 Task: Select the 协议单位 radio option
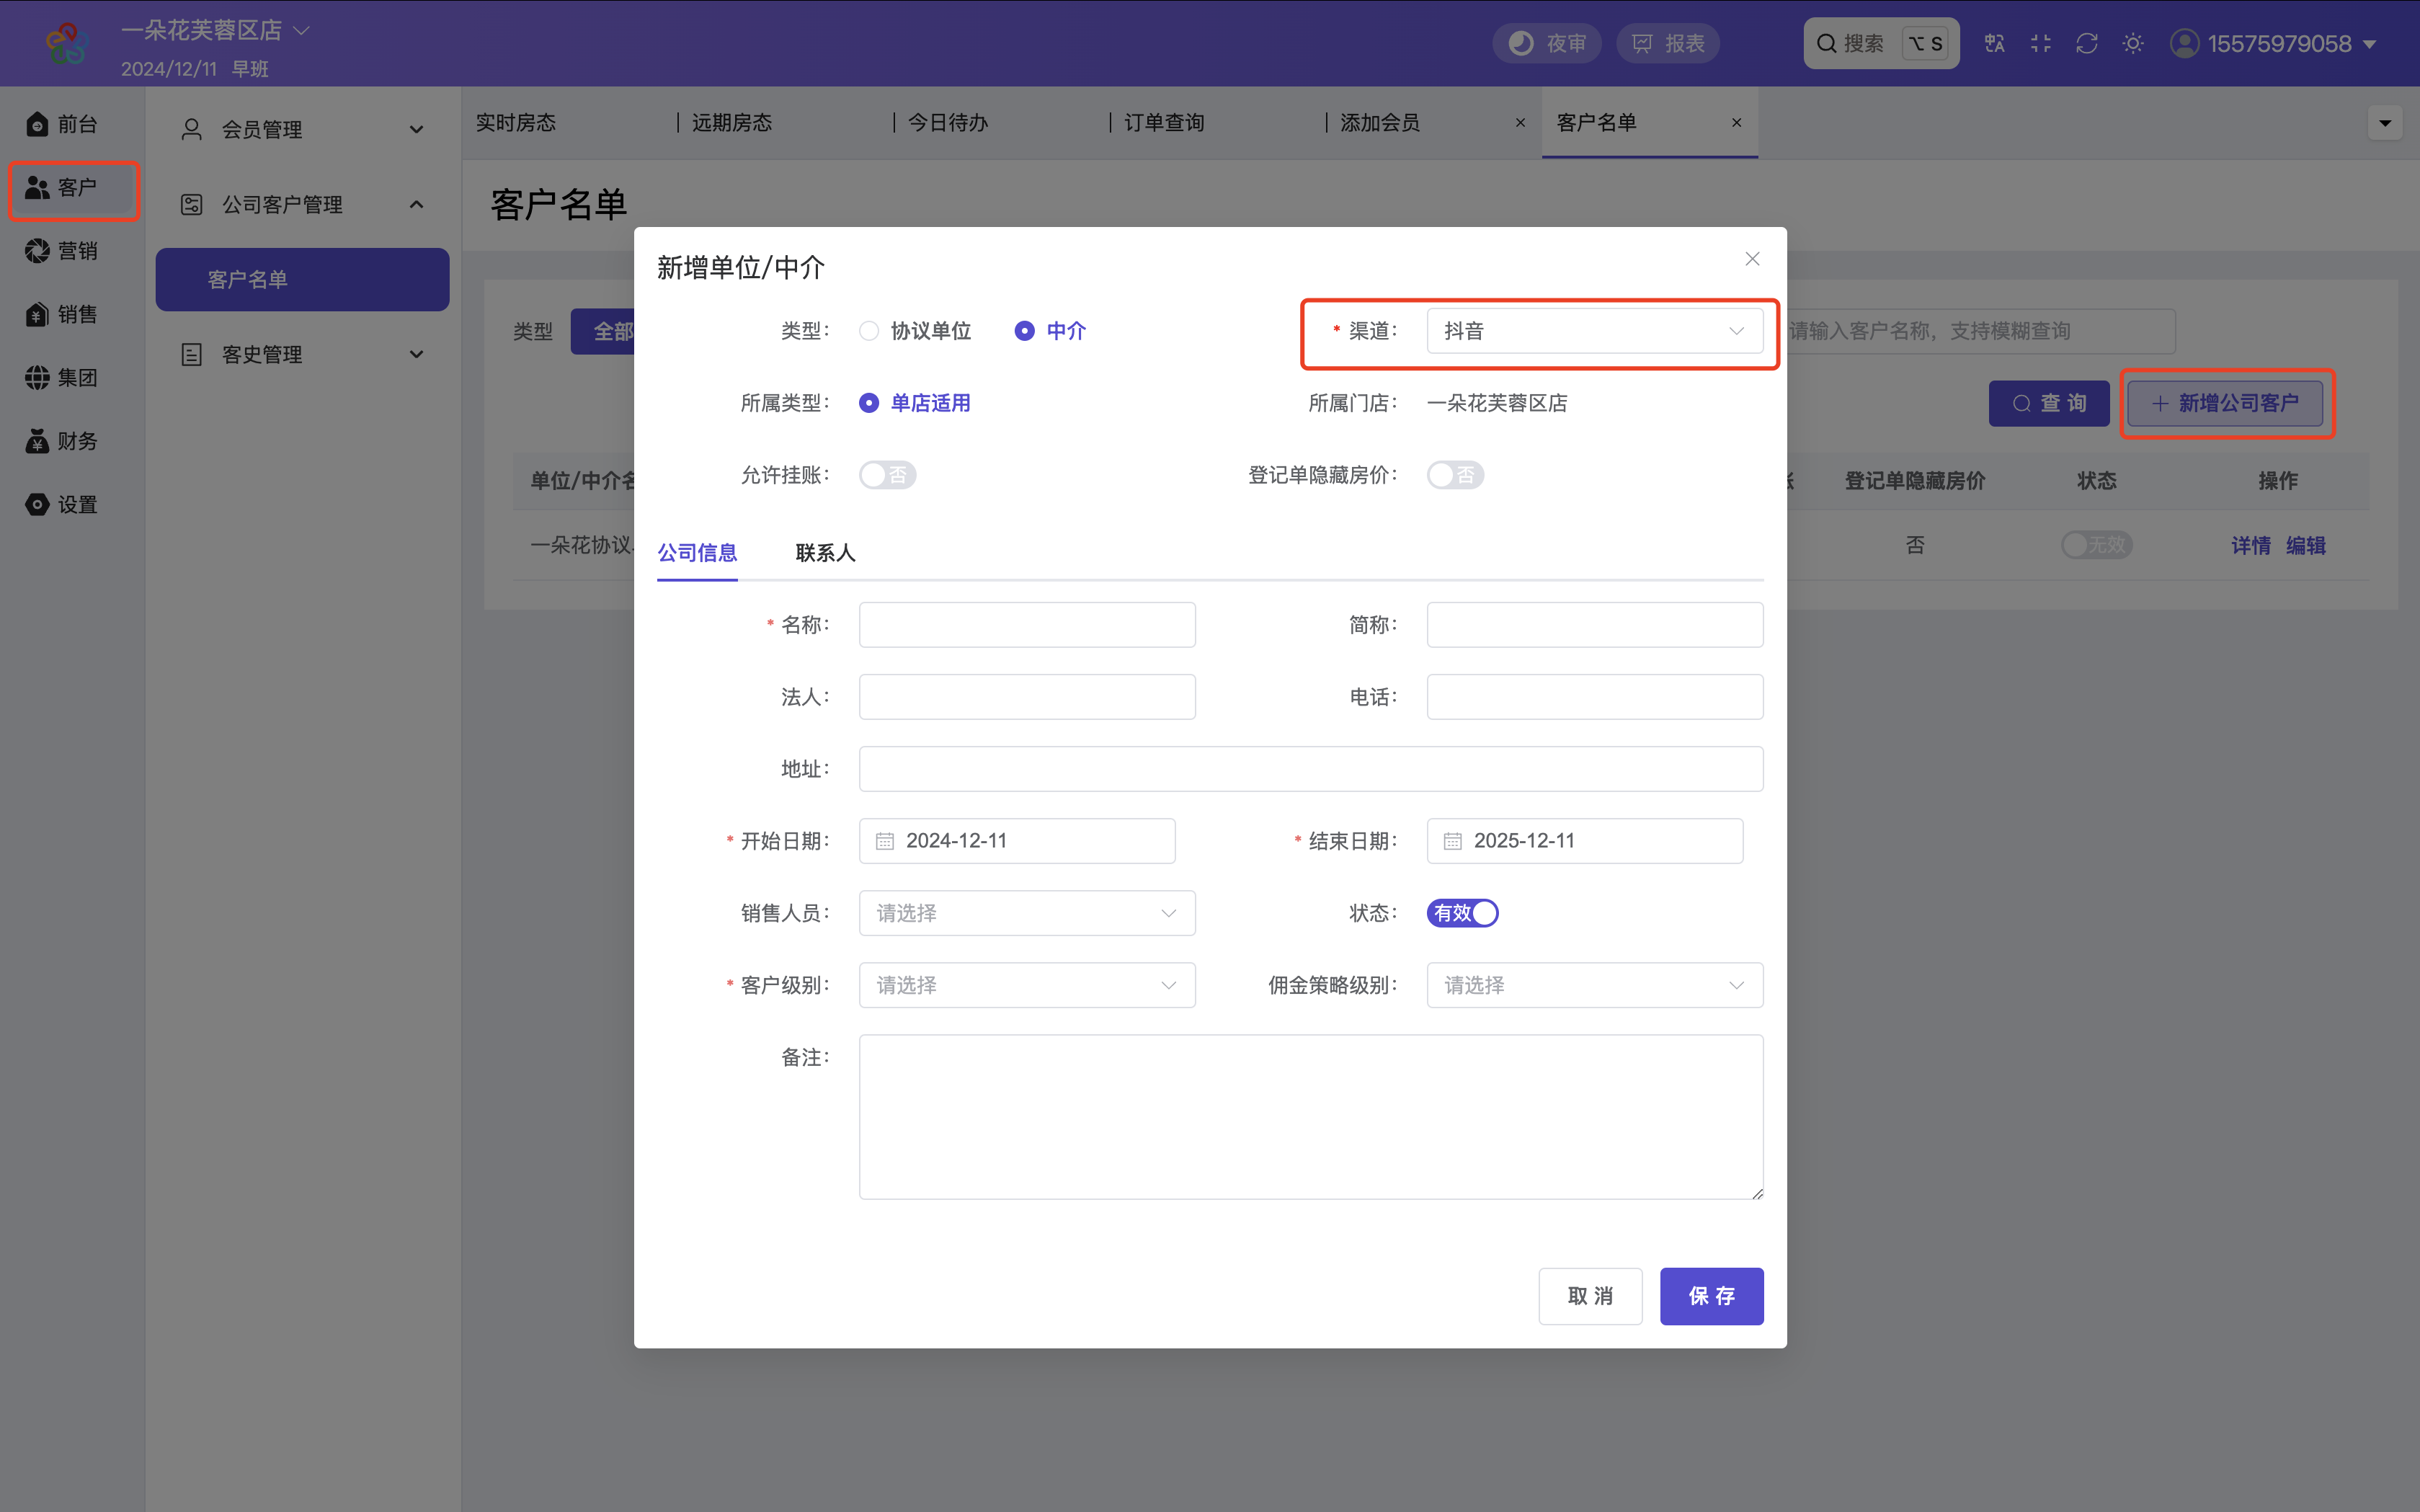tap(914, 331)
